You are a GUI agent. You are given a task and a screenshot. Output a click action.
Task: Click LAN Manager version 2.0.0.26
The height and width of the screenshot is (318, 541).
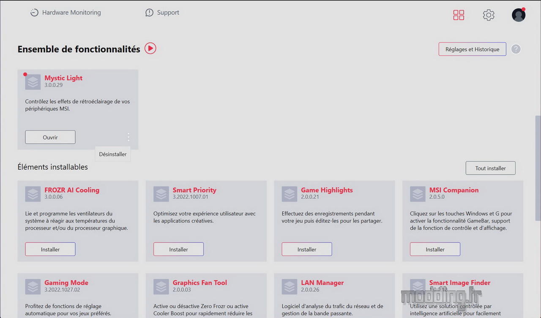(310, 290)
